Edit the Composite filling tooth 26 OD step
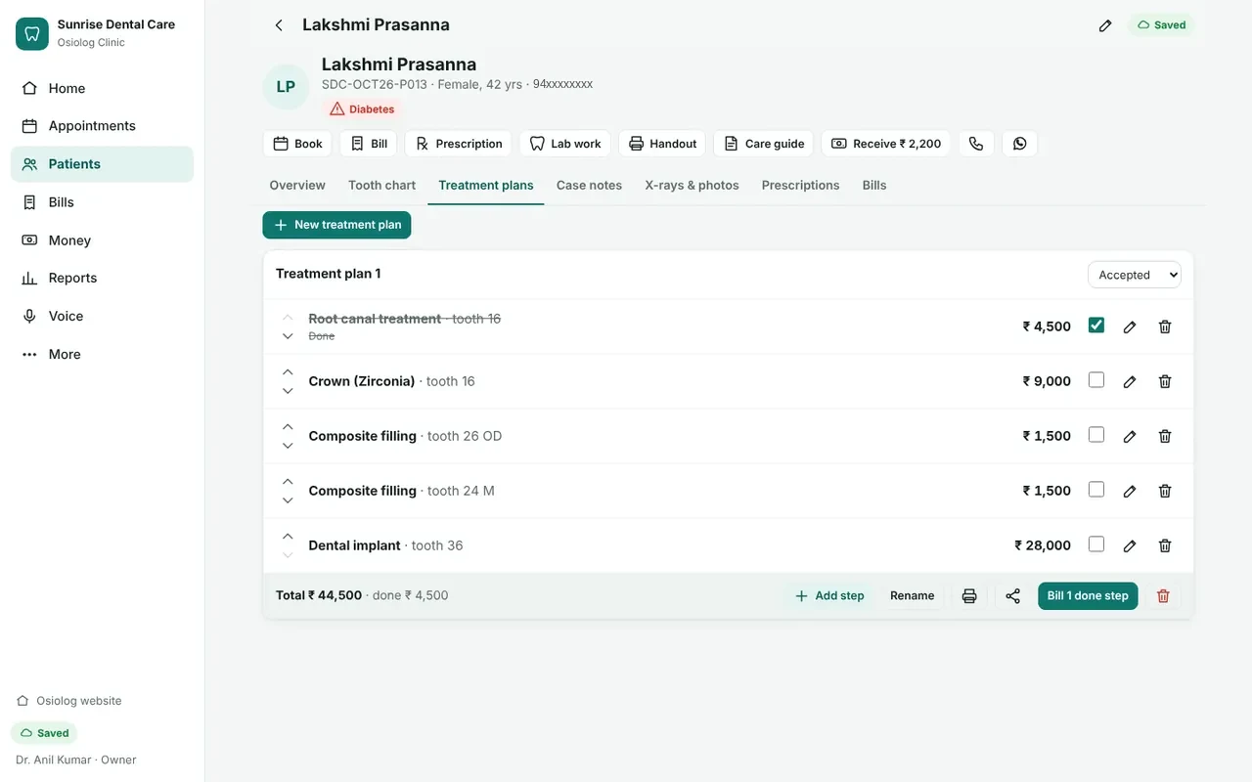The height and width of the screenshot is (782, 1252). (x=1130, y=437)
